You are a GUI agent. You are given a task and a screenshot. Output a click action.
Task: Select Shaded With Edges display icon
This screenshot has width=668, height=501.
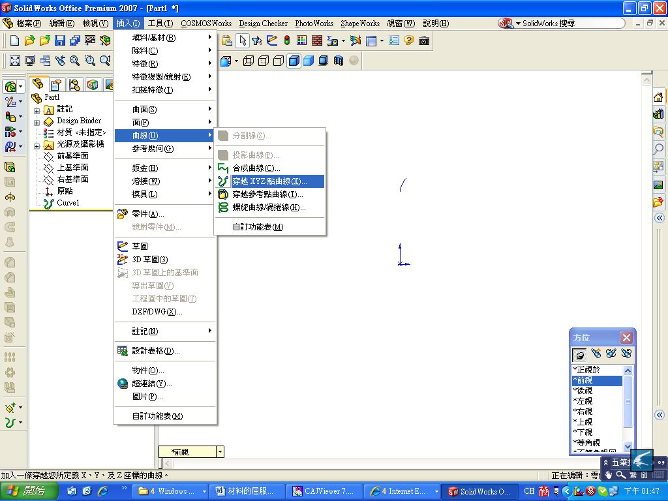click(294, 61)
